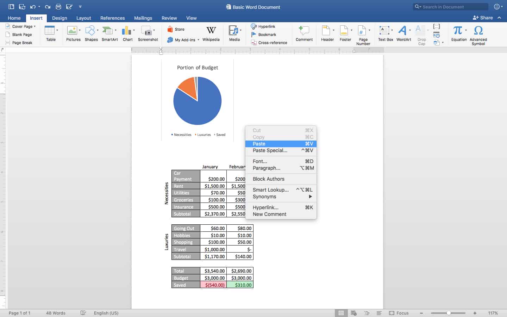This screenshot has height=317, width=507.
Task: Expand the Cover Page dropdown
Action: pyautogui.click(x=35, y=26)
